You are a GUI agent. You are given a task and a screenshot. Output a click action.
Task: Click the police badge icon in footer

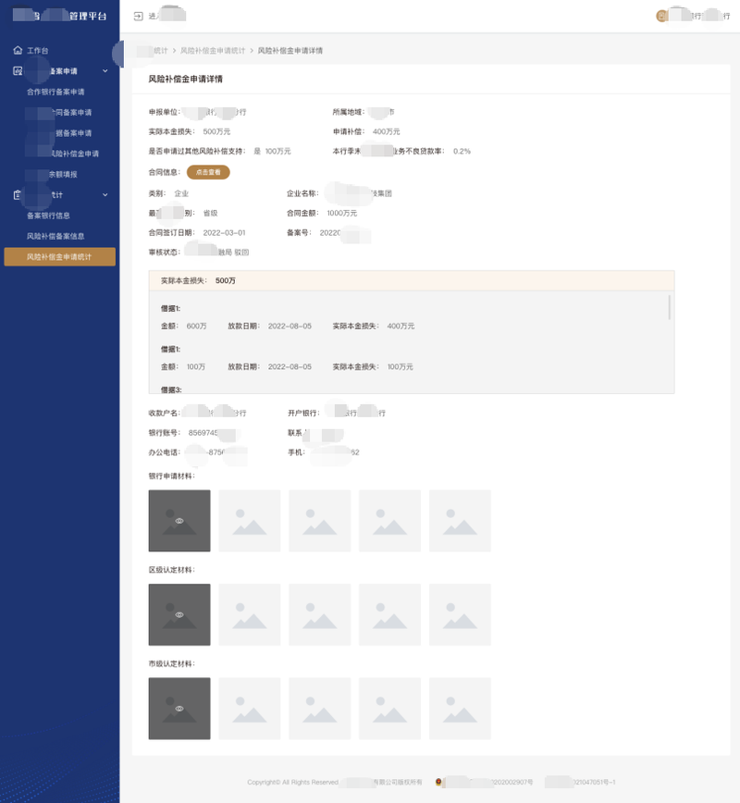click(438, 782)
